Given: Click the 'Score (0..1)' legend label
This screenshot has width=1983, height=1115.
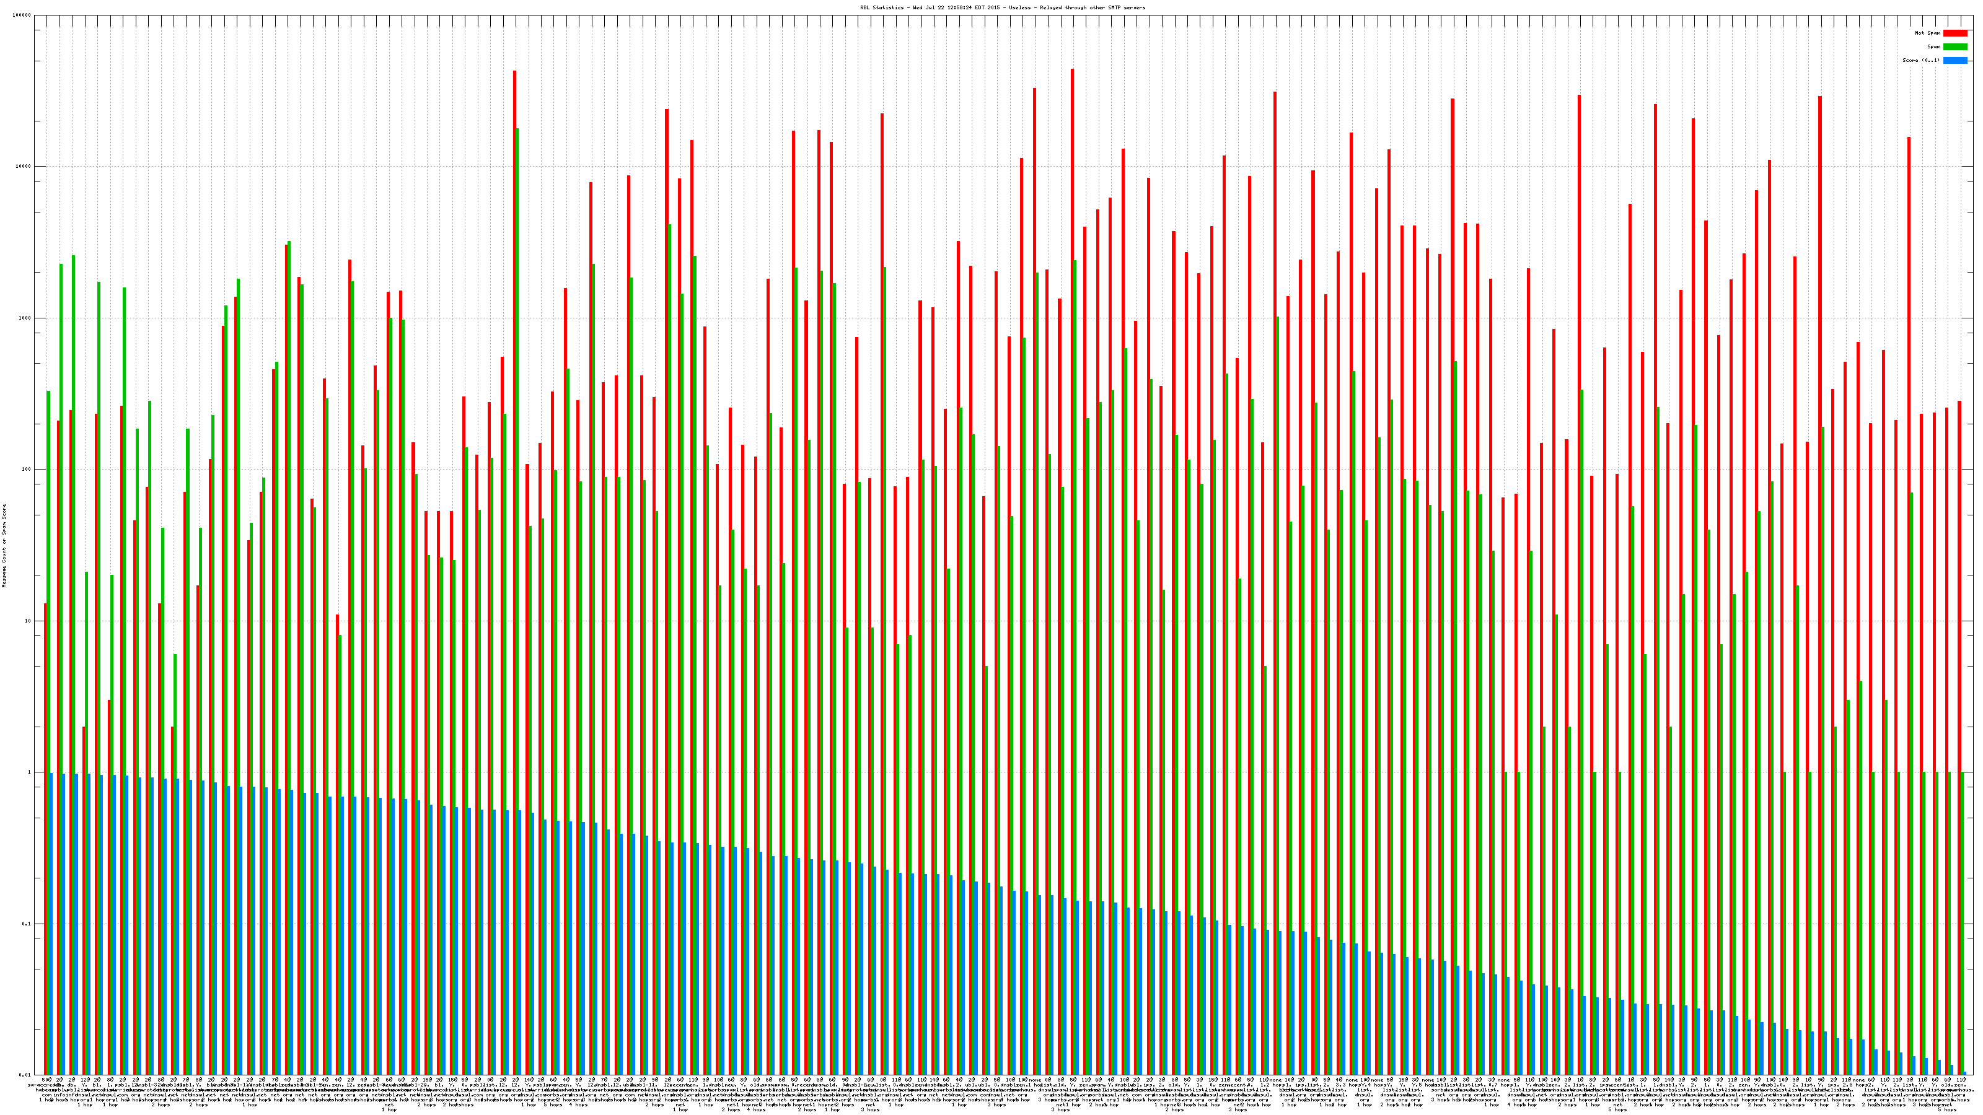Looking at the screenshot, I should [x=1920, y=60].
